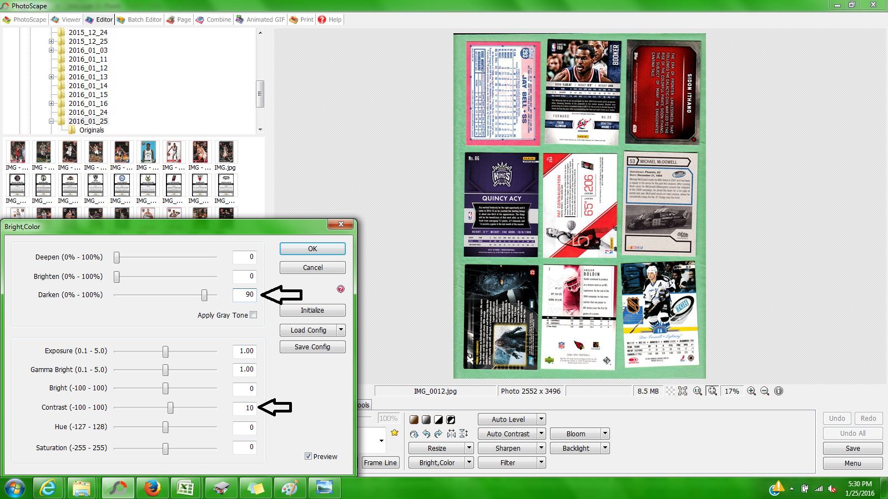Uncheck the Preview checkbox
The width and height of the screenshot is (888, 499).
click(x=308, y=456)
